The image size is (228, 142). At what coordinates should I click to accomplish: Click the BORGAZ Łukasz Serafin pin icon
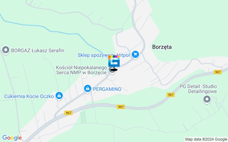coord(6,50)
